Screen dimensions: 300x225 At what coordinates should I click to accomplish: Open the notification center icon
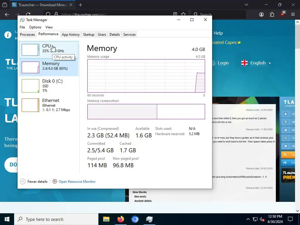pos(290,219)
